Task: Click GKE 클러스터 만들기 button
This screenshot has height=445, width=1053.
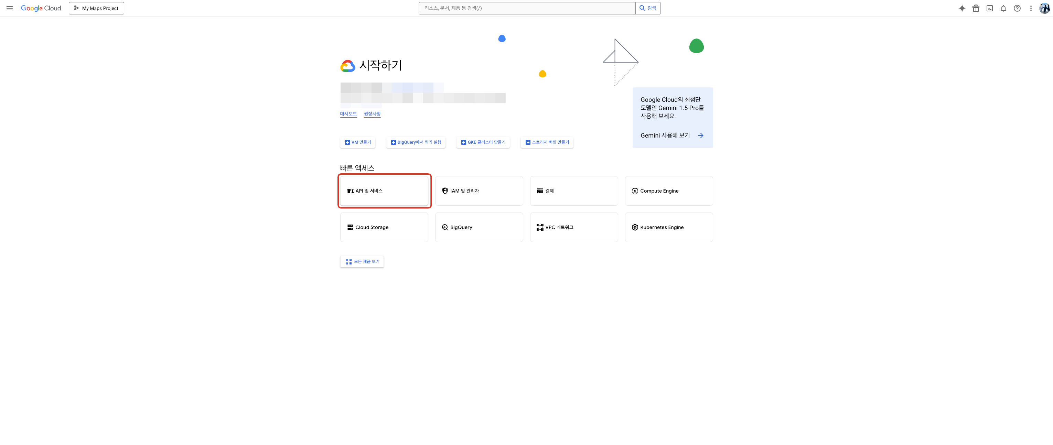Action: click(483, 142)
